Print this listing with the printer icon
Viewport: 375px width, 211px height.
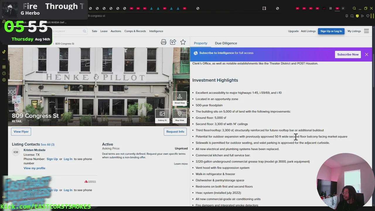[163, 42]
